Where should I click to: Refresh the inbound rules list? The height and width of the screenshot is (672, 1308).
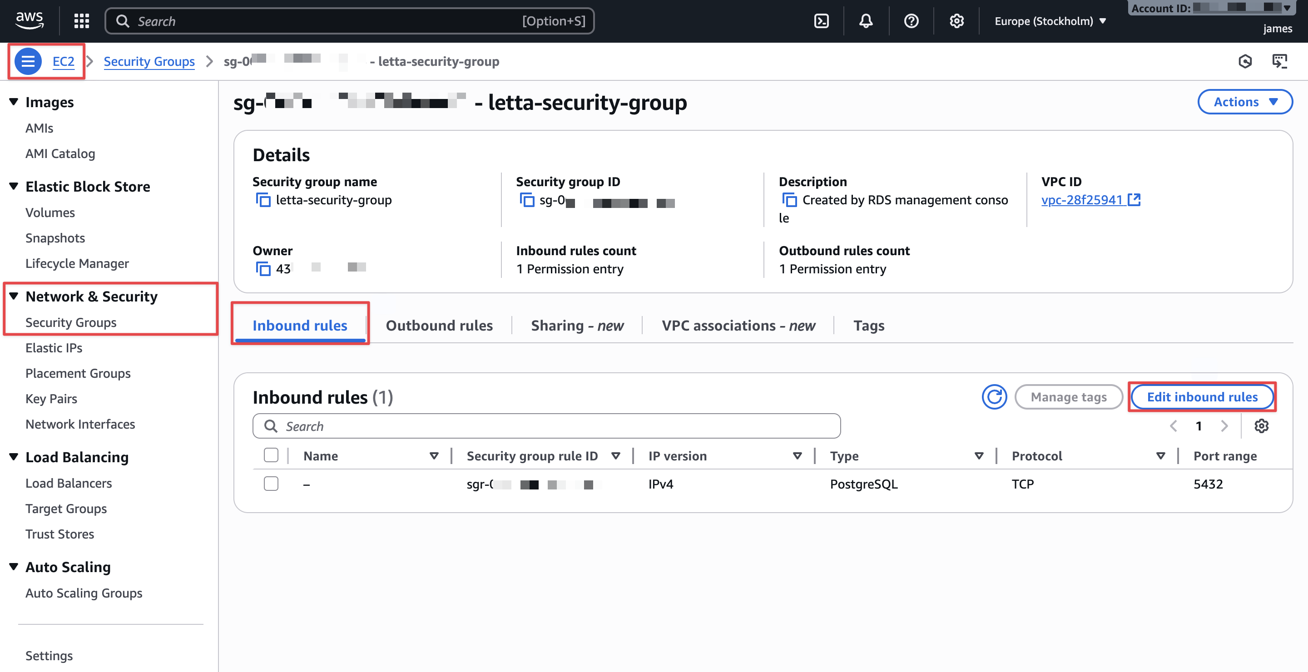(994, 396)
